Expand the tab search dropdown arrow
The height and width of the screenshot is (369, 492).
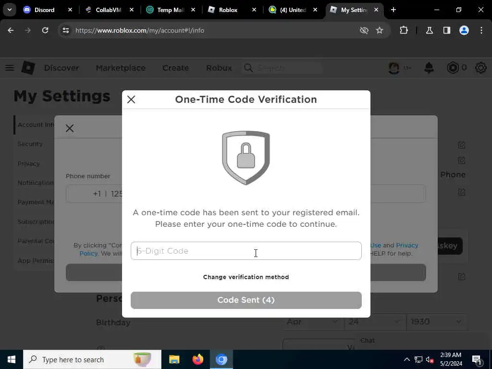10,10
